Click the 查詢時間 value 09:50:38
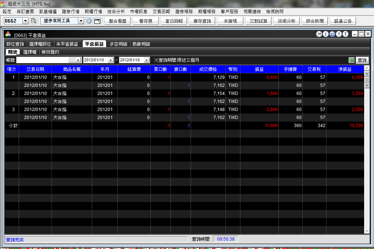The width and height of the screenshot is (374, 249). [226, 239]
